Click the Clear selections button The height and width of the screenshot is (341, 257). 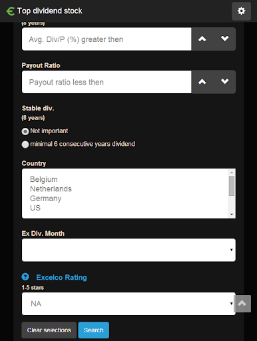click(x=49, y=330)
